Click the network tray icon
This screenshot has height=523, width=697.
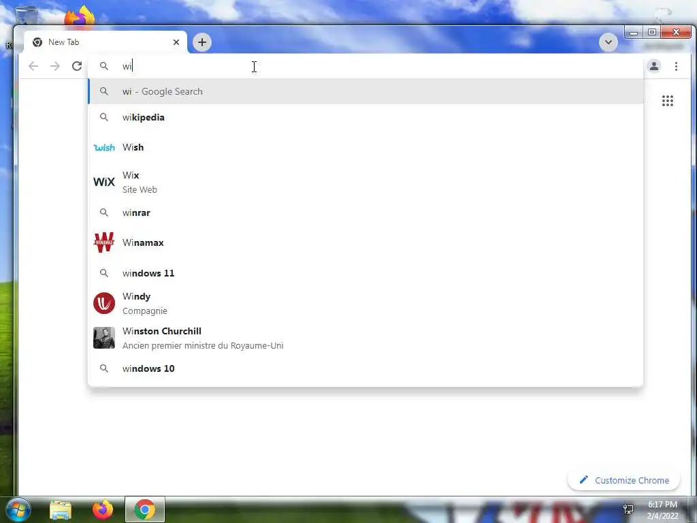(x=628, y=509)
